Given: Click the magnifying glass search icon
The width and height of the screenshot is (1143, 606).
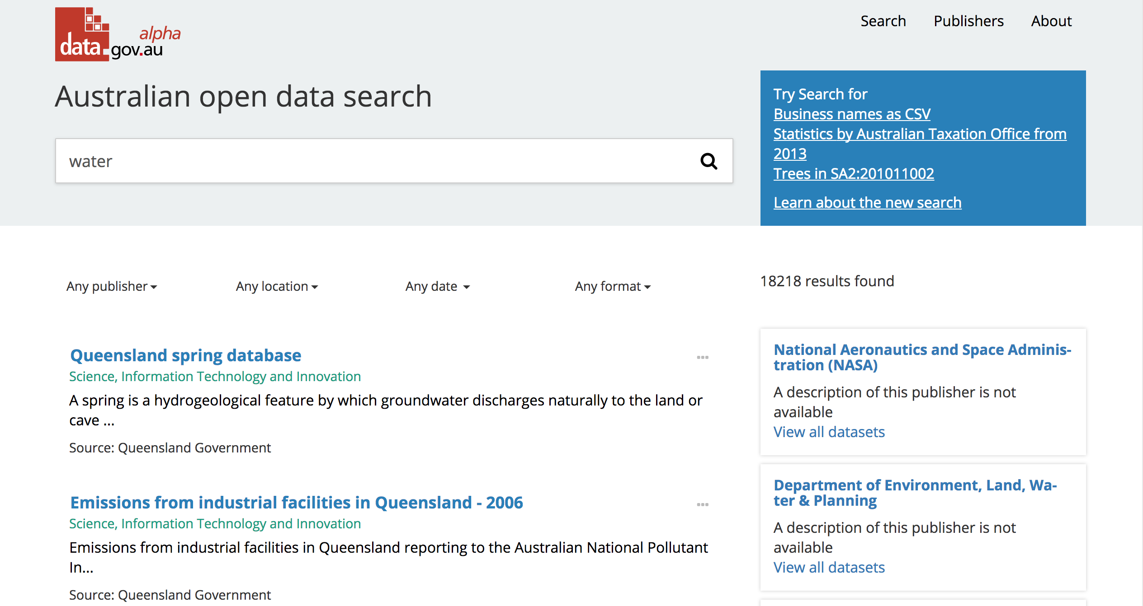Looking at the screenshot, I should coord(708,161).
